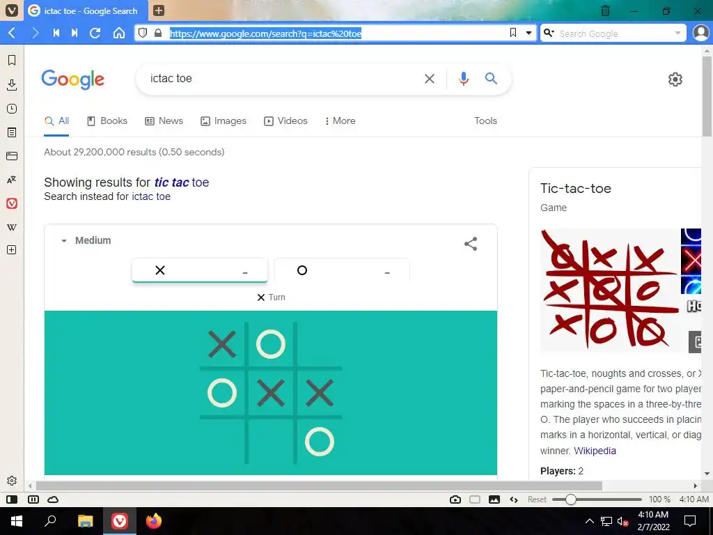Screen dimensions: 713x535
Task: Start a voice search with microphone
Action: point(463,79)
